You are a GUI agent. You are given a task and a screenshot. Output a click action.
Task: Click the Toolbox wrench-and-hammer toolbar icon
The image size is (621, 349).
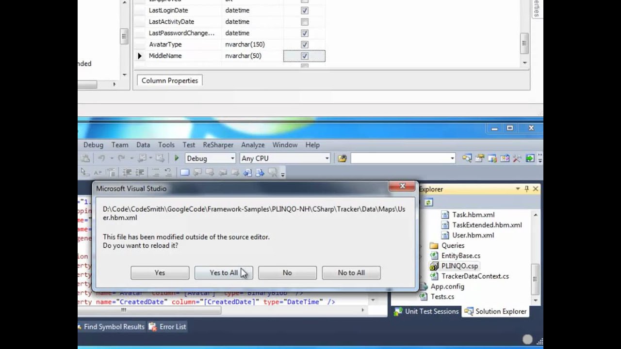click(517, 158)
